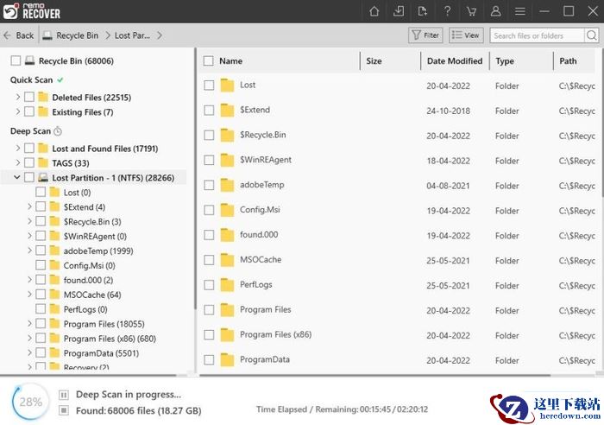Expand TAGS (33) node
This screenshot has width=604, height=425.
[x=18, y=162]
